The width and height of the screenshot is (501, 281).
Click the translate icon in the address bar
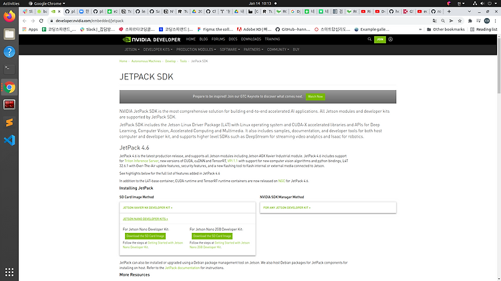[x=435, y=21]
